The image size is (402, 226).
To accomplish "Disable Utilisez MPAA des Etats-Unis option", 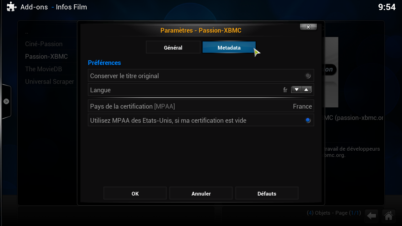I will tap(308, 120).
